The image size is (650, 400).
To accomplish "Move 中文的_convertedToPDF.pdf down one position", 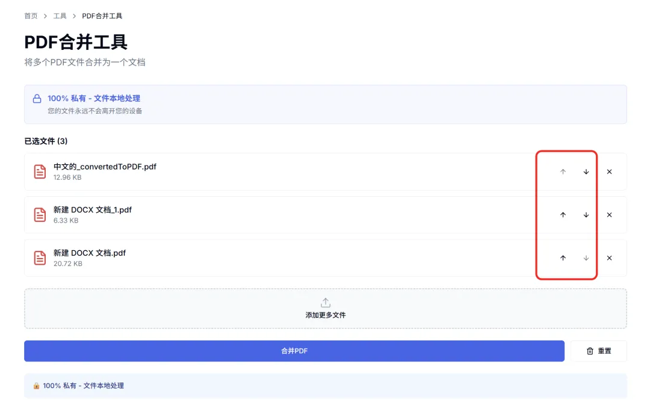I will pos(586,171).
